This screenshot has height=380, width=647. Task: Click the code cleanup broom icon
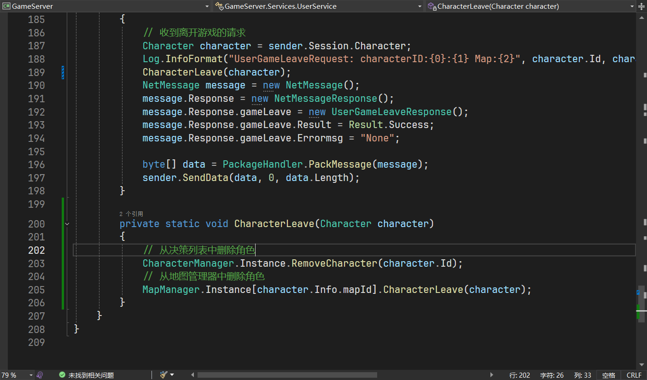(x=163, y=375)
